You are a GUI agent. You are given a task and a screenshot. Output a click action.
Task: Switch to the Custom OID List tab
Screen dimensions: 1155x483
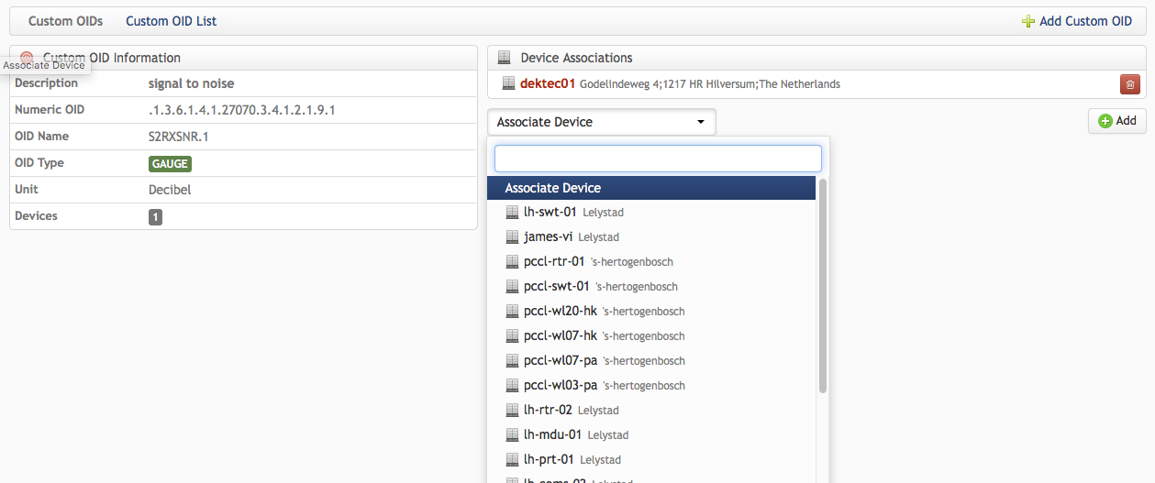point(172,21)
